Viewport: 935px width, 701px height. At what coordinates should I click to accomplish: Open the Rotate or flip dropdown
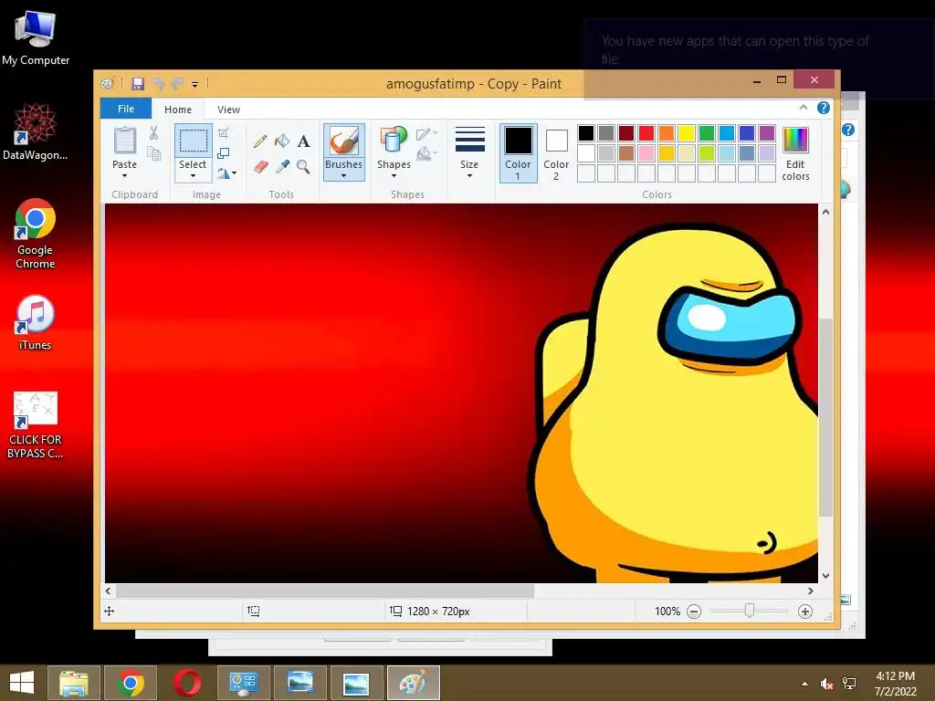point(226,173)
